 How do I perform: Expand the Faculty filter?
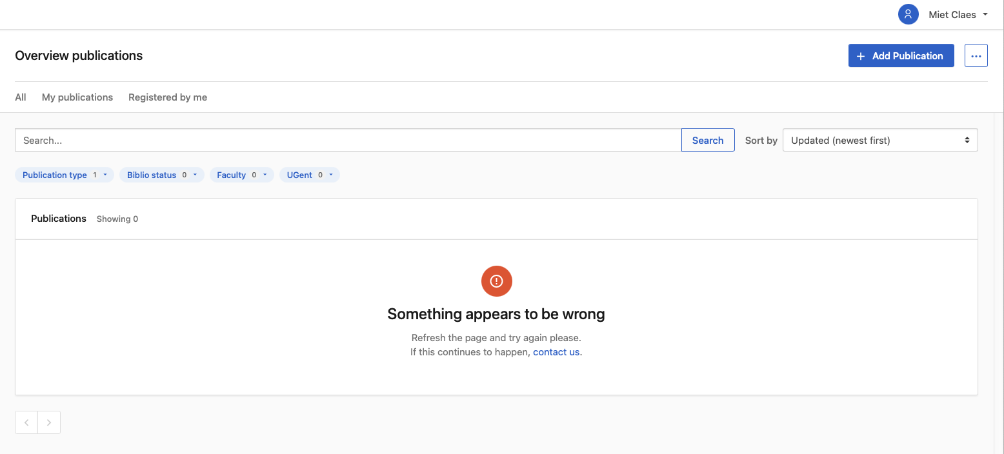tap(242, 175)
